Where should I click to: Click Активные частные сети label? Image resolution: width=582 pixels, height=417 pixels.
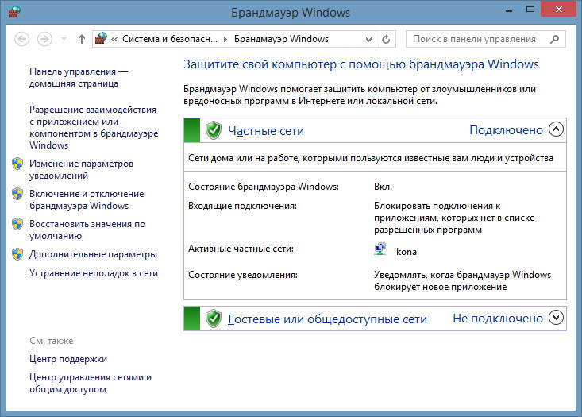click(x=241, y=249)
